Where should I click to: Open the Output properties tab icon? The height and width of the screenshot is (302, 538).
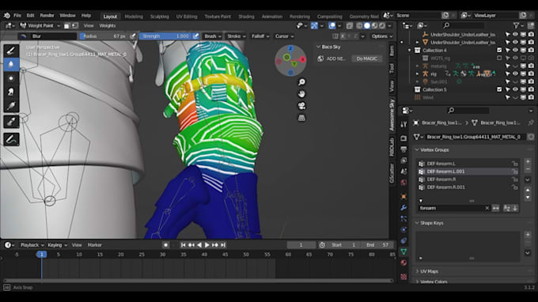coord(403,149)
